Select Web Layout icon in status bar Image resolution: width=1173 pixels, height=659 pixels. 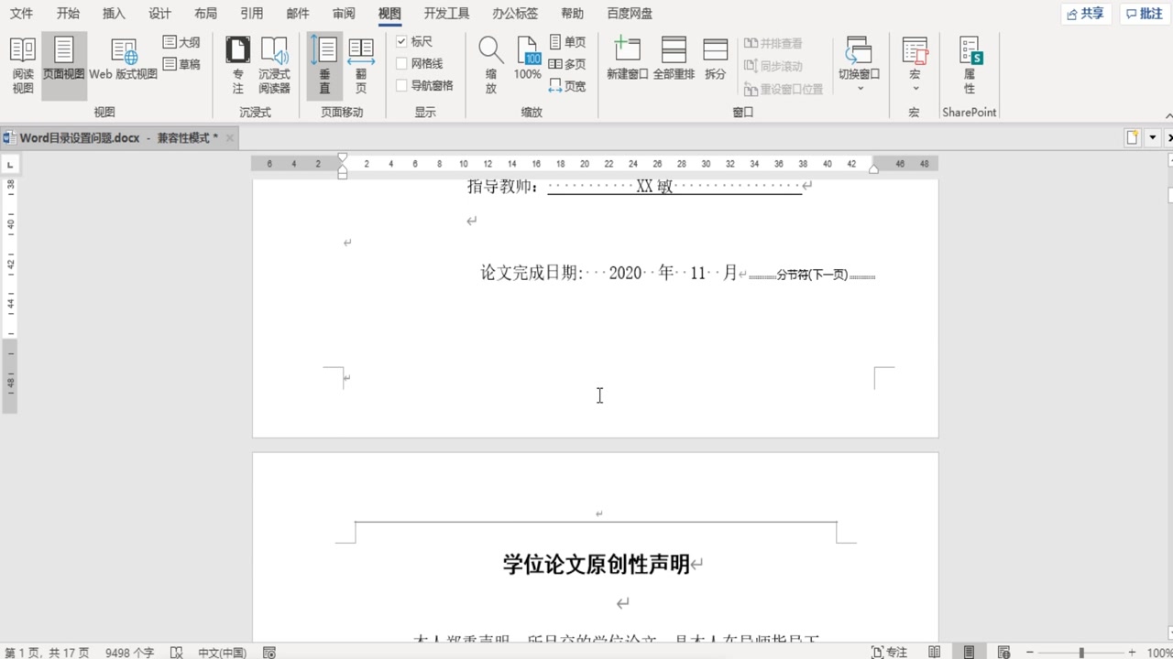coord(1003,653)
